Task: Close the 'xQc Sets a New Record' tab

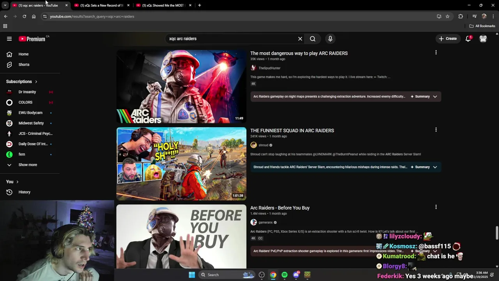Action: pos(128,5)
